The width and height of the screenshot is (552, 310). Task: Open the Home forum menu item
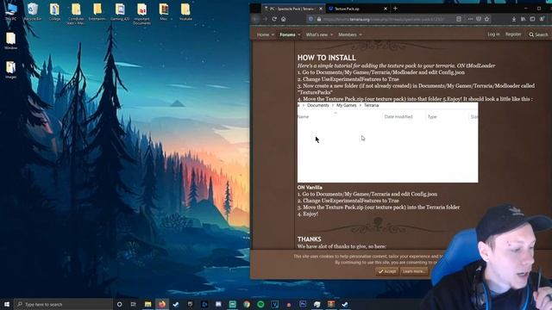click(x=263, y=34)
